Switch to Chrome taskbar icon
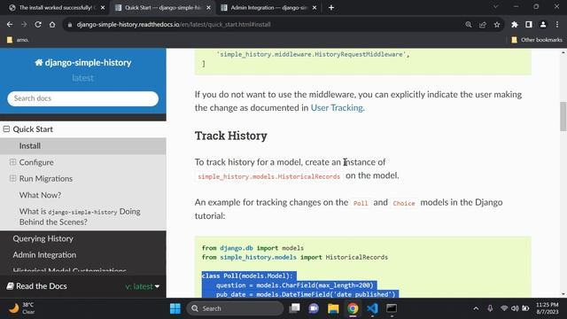The height and width of the screenshot is (319, 567). [353, 308]
